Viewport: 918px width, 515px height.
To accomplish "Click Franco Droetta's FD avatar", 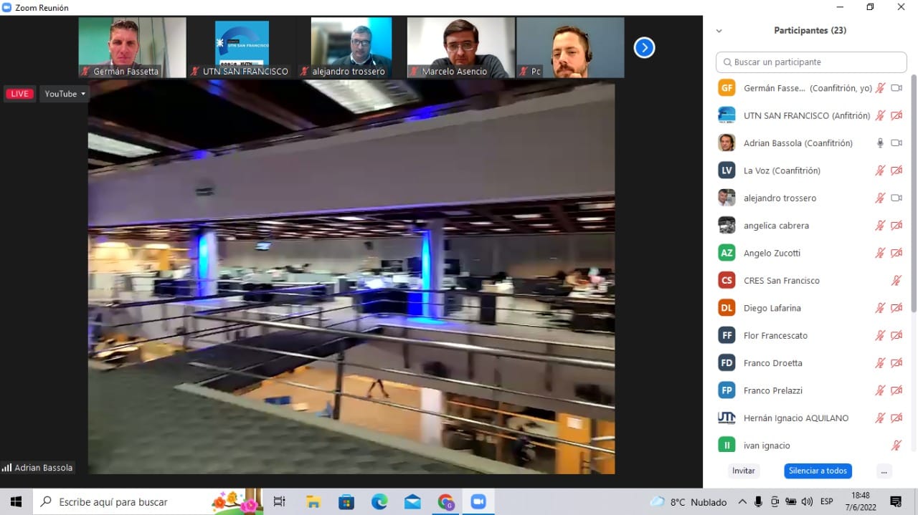I will [x=727, y=363].
